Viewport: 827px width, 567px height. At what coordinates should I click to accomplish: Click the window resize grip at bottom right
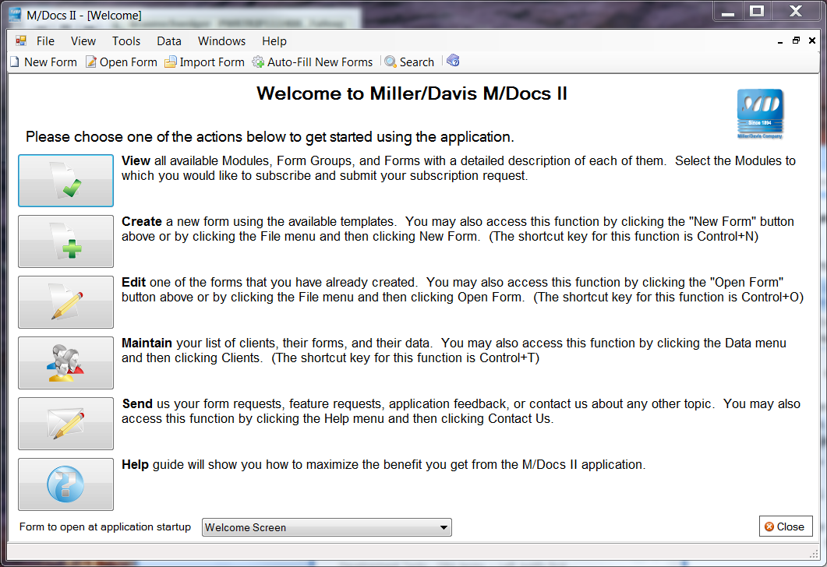click(814, 553)
